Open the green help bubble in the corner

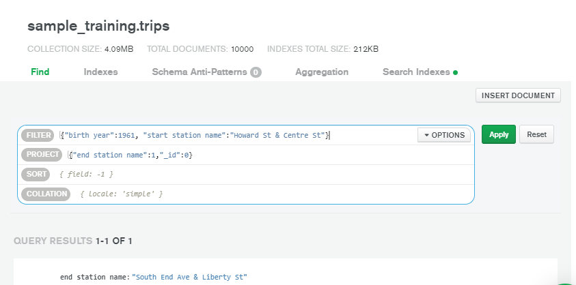pyautogui.click(x=566, y=281)
